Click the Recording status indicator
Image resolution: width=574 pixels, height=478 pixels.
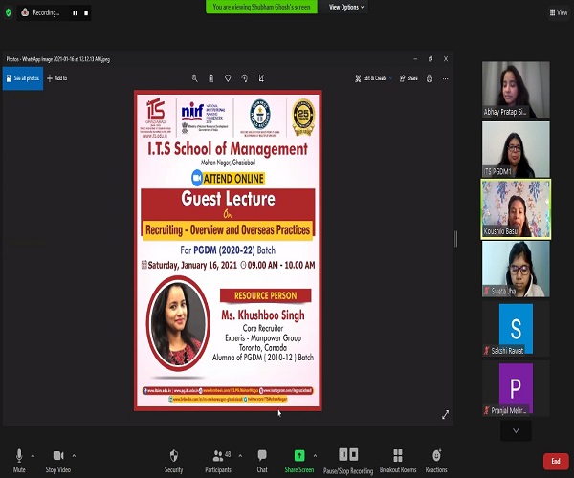click(x=41, y=12)
